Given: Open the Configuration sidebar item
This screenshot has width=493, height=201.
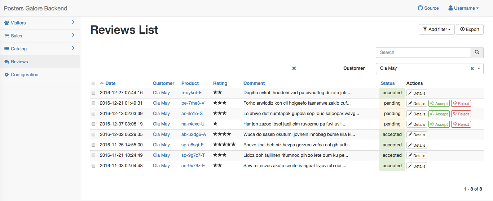Looking at the screenshot, I should (x=25, y=75).
